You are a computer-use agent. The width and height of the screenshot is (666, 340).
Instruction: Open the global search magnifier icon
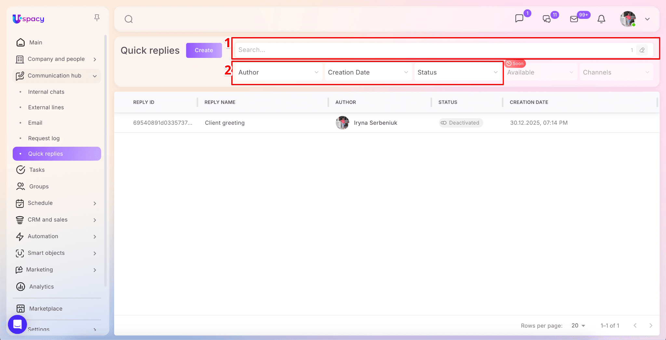(129, 19)
